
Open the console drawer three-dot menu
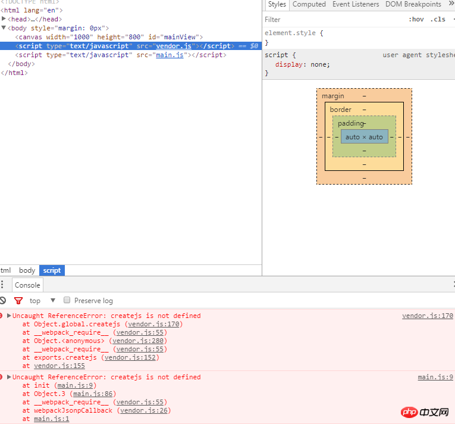[2, 285]
